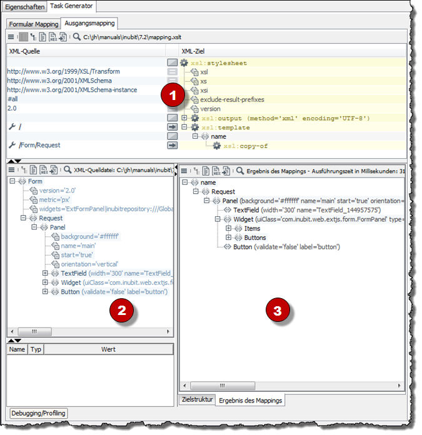Click search magnifier in XML-Quelldatei toolbar
Viewport: 422px width, 435px height.
pos(68,169)
